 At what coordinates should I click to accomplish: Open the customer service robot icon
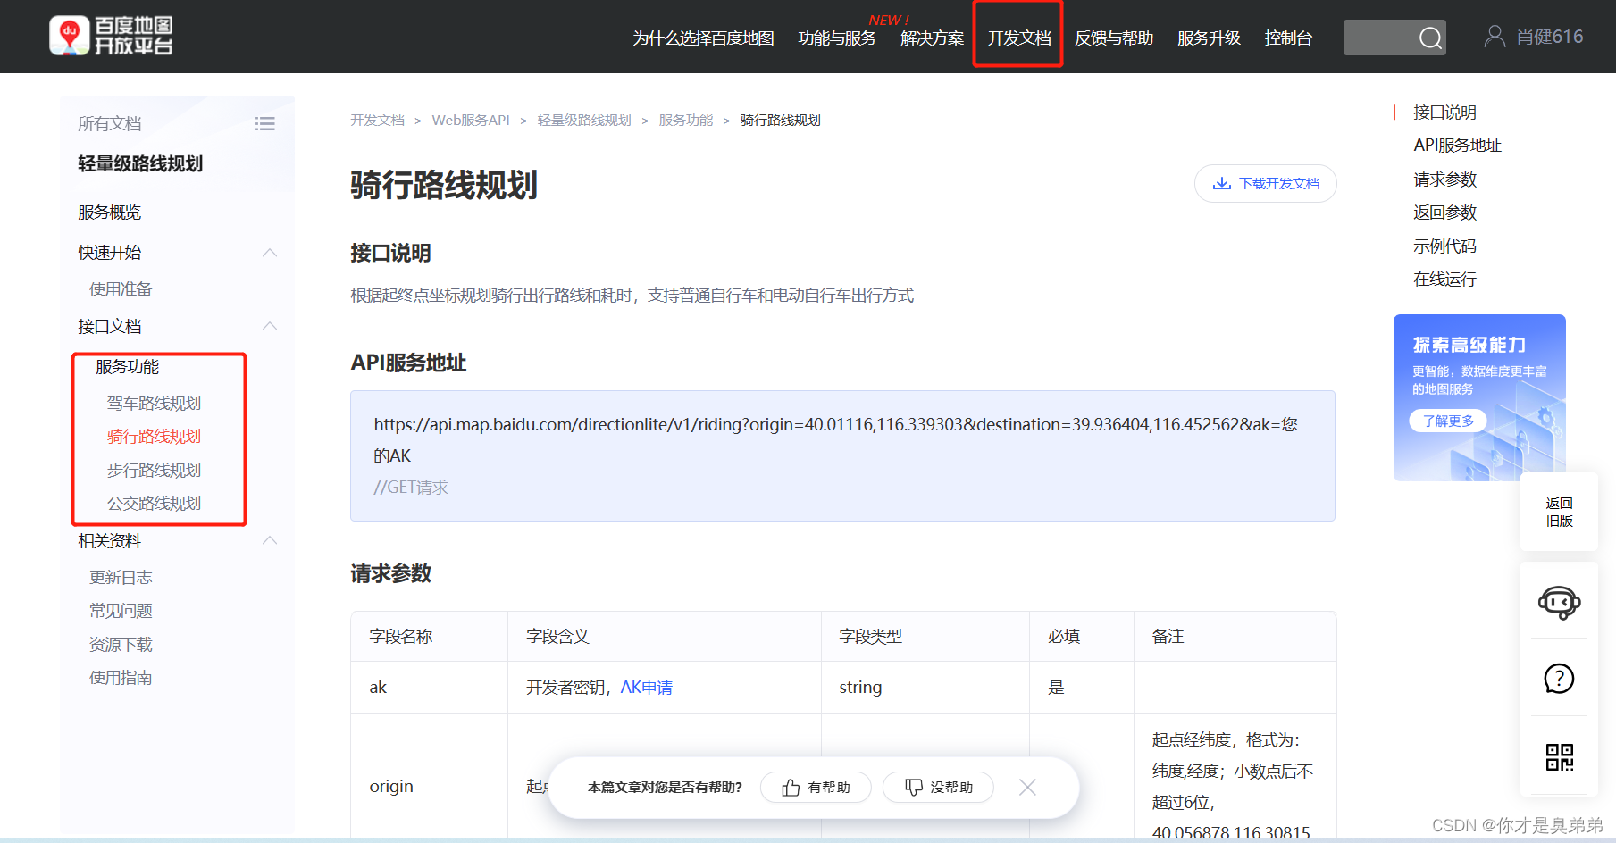1559,603
